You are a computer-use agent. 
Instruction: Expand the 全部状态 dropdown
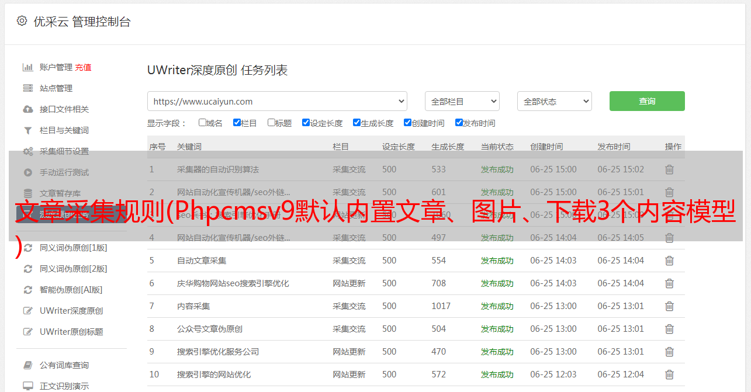coord(555,101)
